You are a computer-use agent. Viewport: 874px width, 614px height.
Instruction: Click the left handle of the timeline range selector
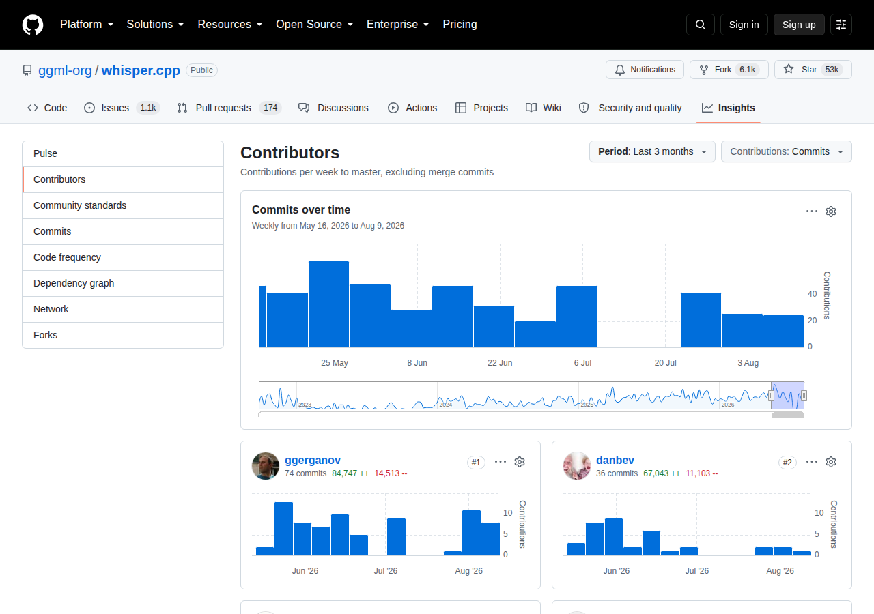(772, 396)
